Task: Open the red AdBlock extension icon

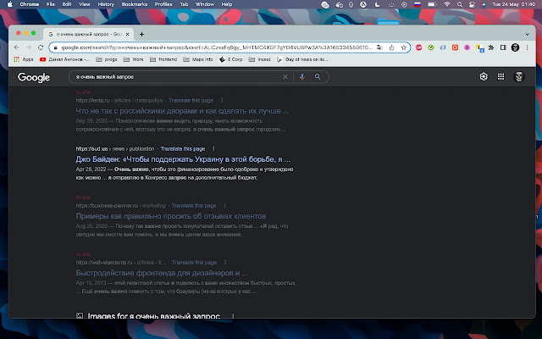Action: pyautogui.click(x=418, y=47)
